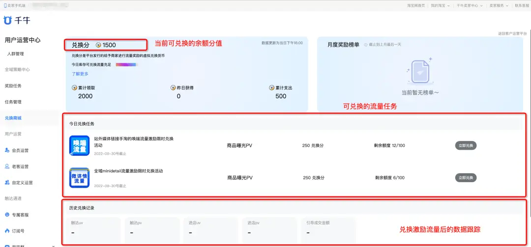Click the 引导成交金额 stat card

328,231
